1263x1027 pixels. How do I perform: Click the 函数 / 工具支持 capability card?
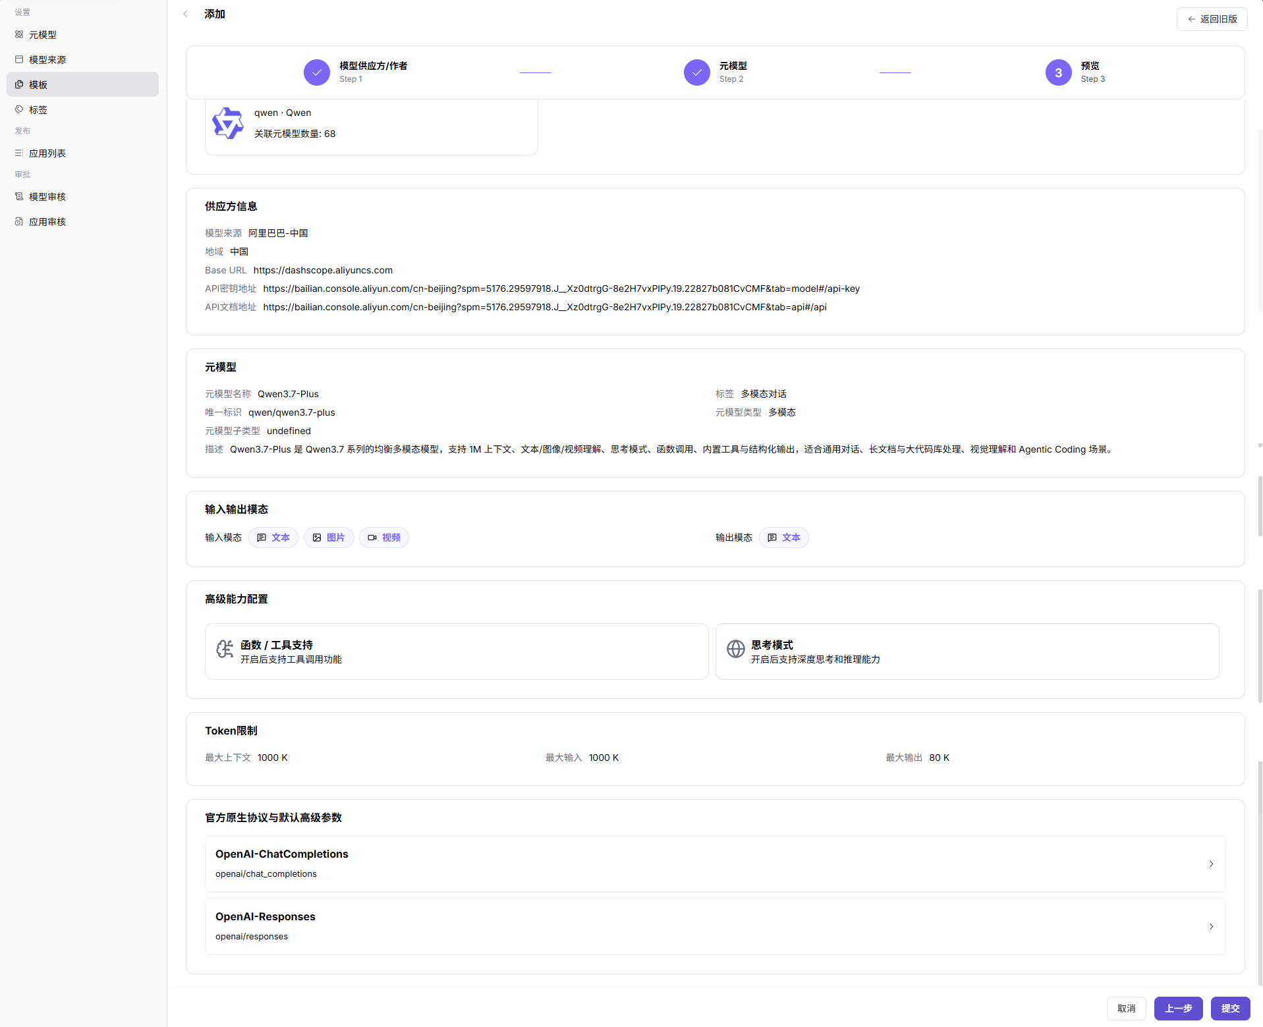457,652
